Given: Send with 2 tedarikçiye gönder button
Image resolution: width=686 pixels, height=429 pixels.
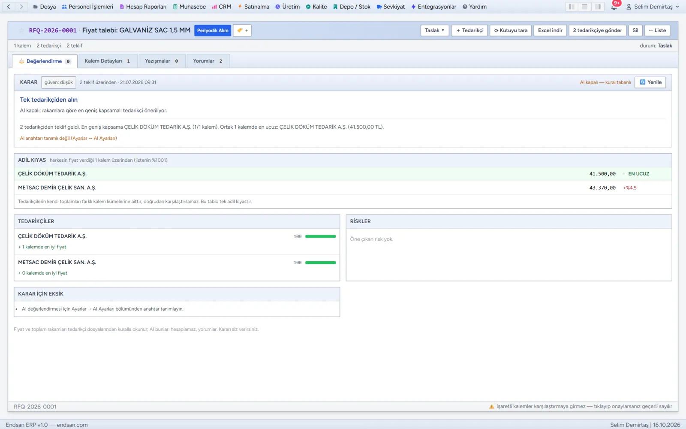Looking at the screenshot, I should [x=597, y=30].
